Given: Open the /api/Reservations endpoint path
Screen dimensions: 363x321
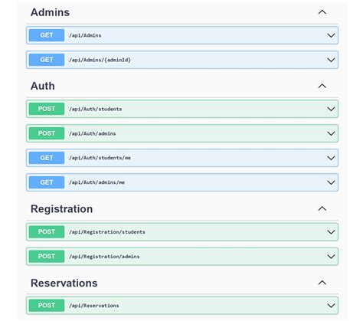Looking at the screenshot, I should pos(94,306).
